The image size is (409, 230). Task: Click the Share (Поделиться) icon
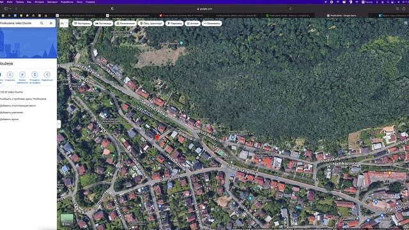pyautogui.click(x=47, y=75)
